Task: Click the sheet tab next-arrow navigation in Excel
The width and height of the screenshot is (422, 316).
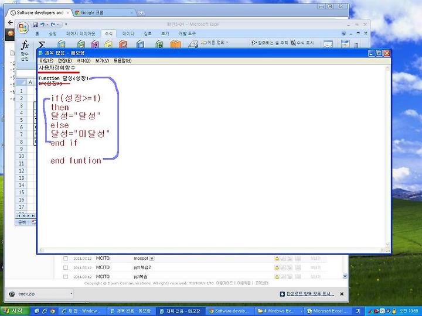Action: (x=28, y=215)
